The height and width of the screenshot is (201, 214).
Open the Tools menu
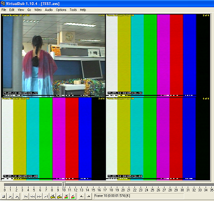[73, 10]
